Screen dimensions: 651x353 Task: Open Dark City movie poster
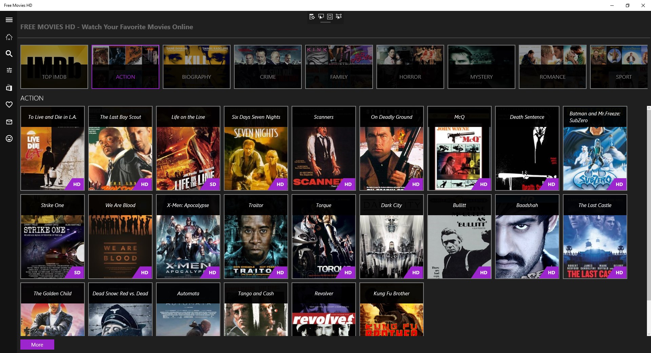pos(392,237)
